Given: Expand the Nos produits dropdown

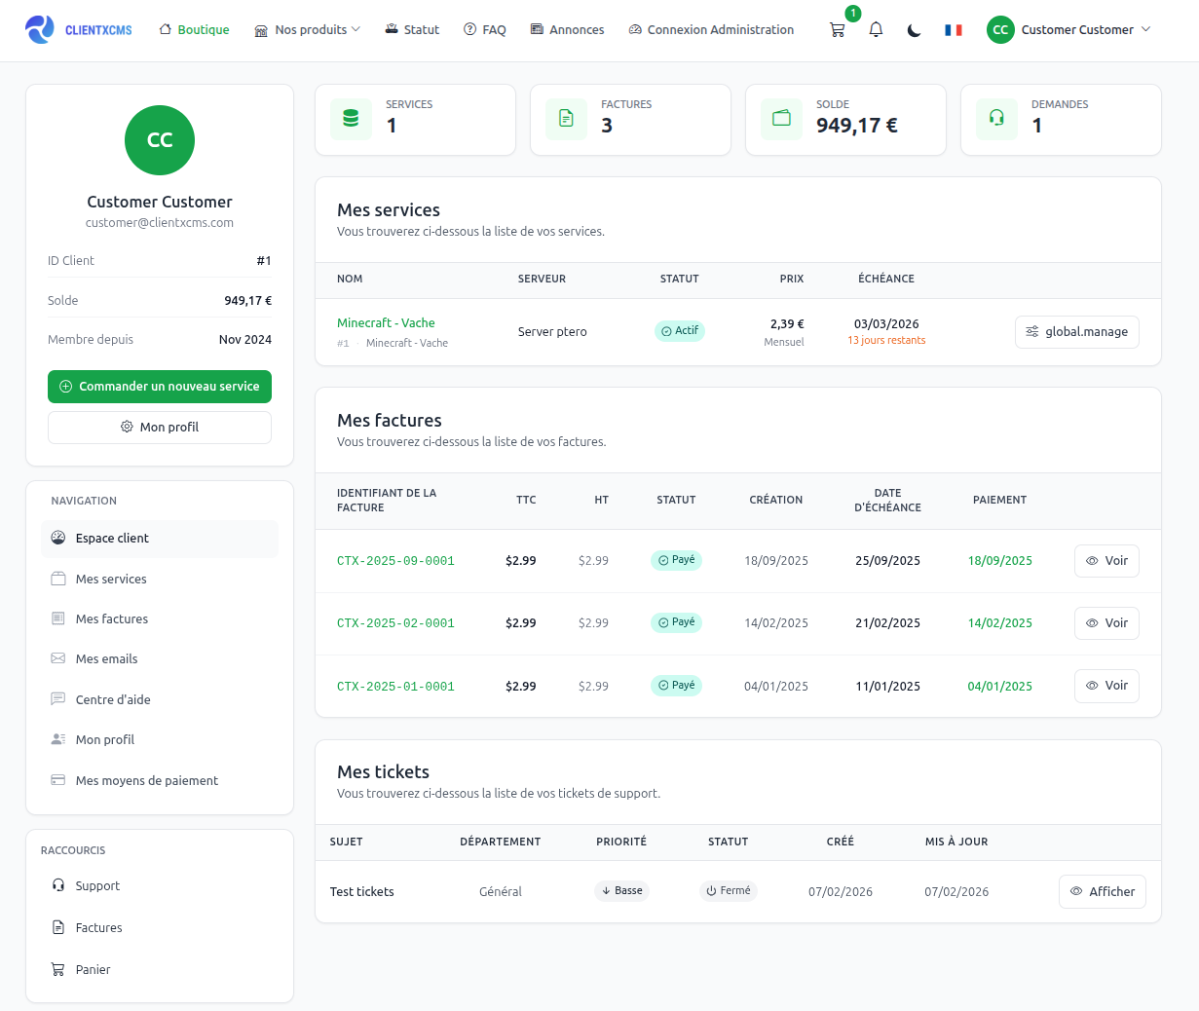Looking at the screenshot, I should [x=308, y=30].
